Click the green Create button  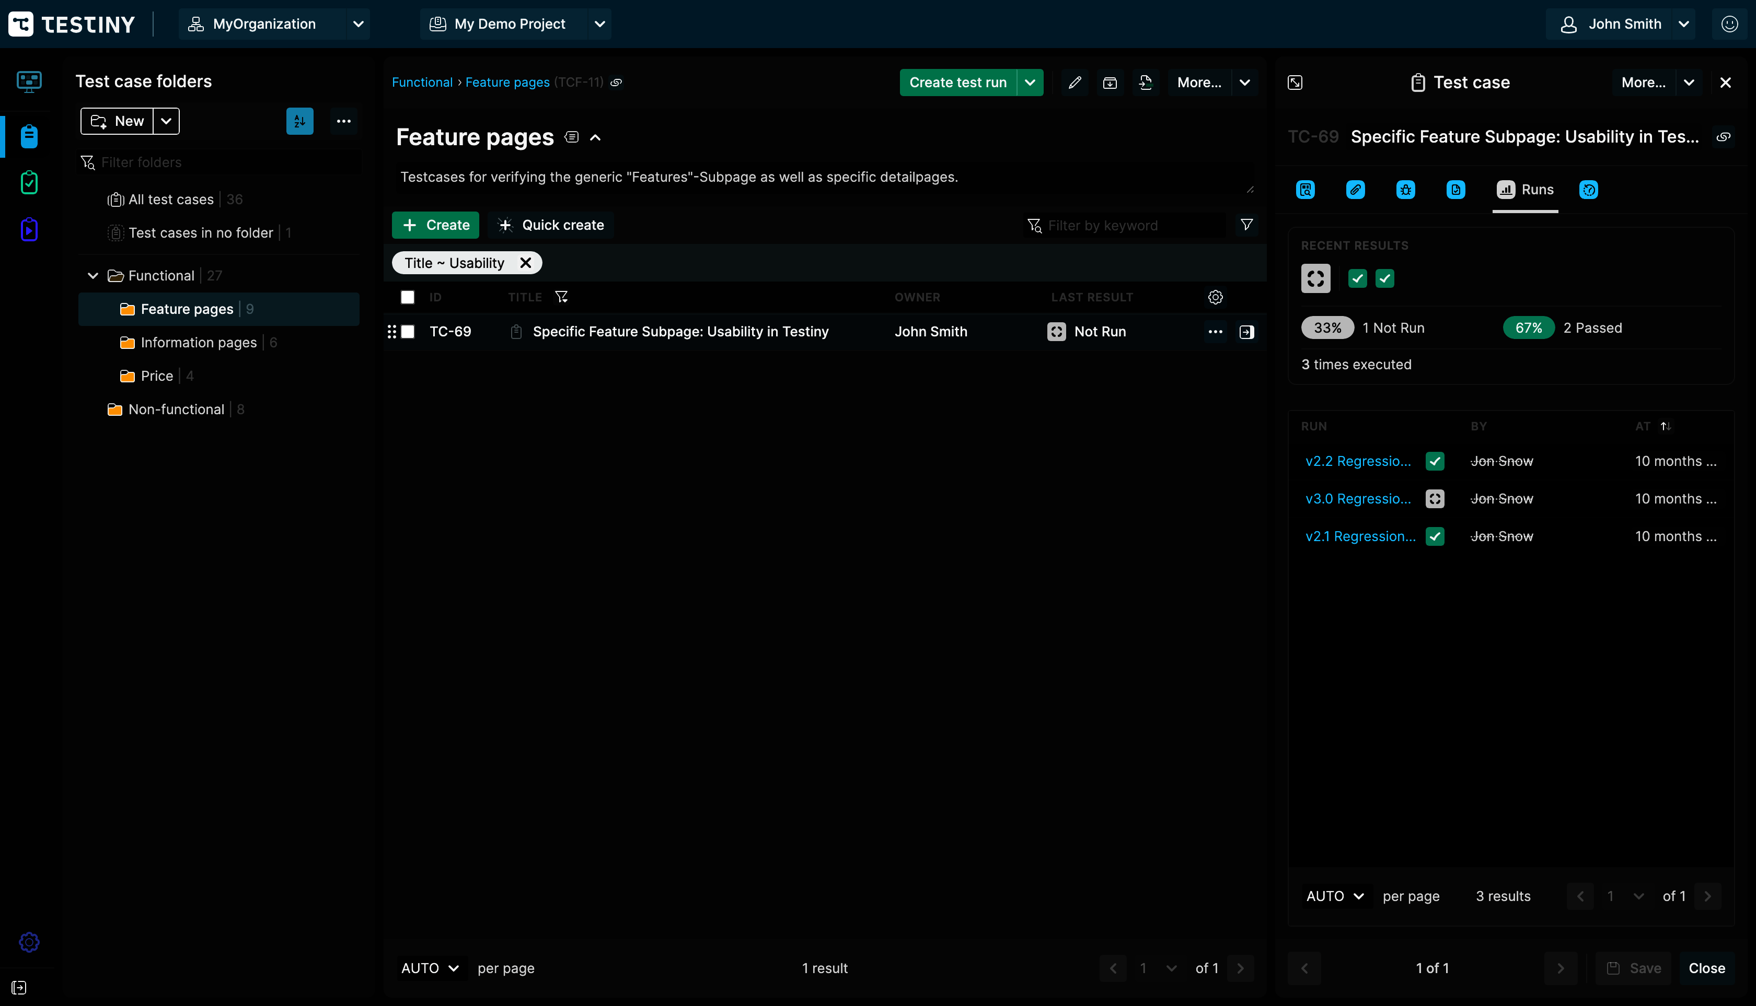[x=435, y=225]
